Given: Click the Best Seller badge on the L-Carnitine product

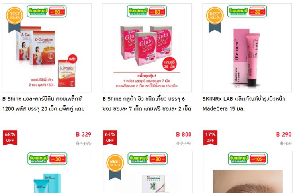Looking at the screenshot, I should click(14, 19).
